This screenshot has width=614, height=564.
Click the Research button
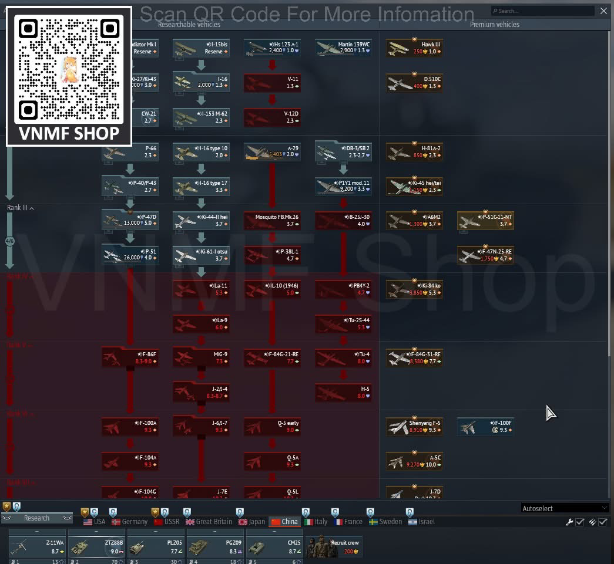click(x=37, y=518)
